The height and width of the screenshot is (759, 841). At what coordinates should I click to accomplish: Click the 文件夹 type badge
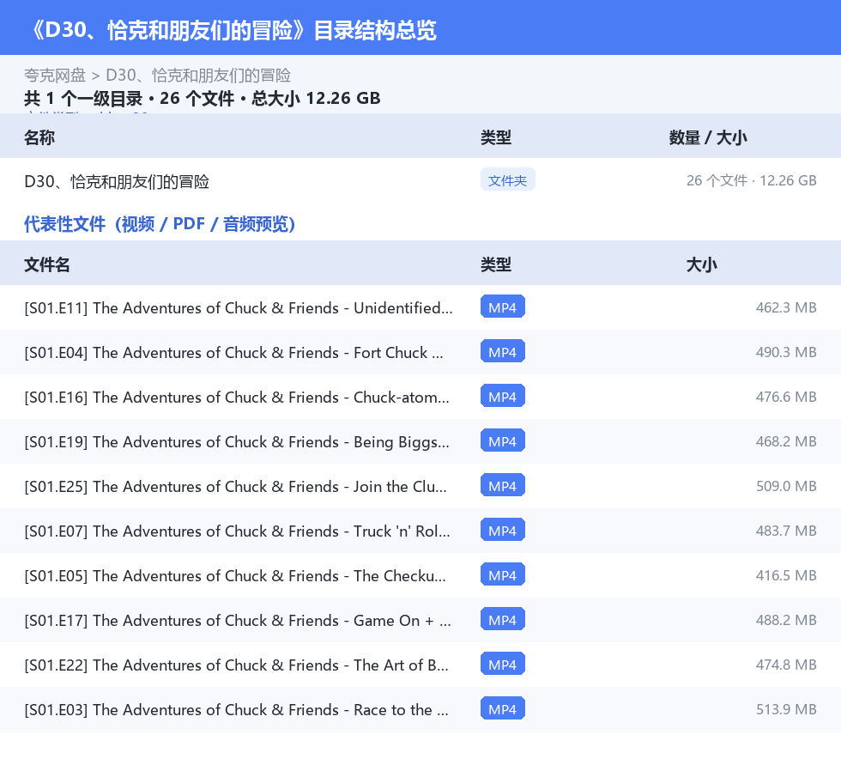(507, 180)
